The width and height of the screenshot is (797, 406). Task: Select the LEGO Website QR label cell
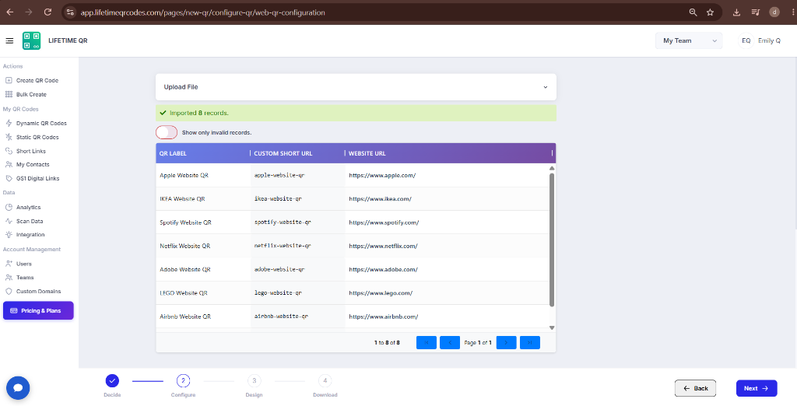click(x=203, y=292)
